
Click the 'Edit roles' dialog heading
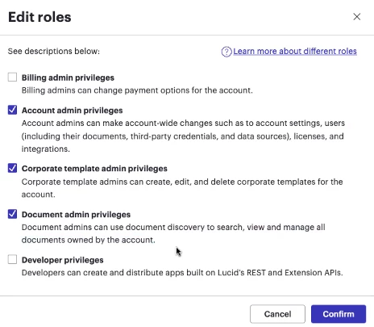[x=39, y=17]
